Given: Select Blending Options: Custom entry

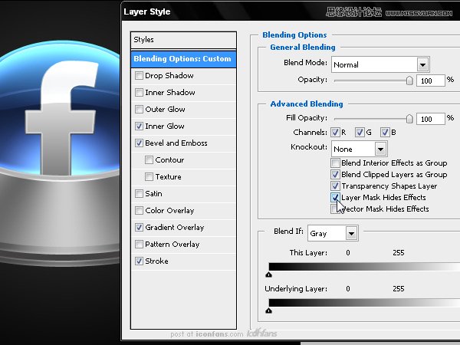Looking at the screenshot, I should point(183,59).
